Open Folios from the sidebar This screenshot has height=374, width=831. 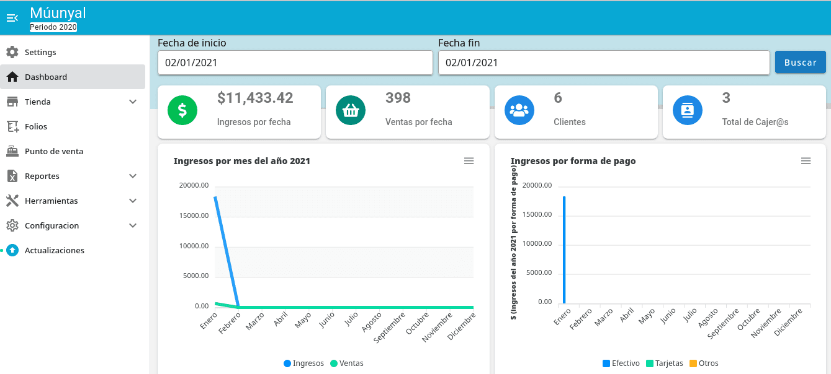coord(73,126)
